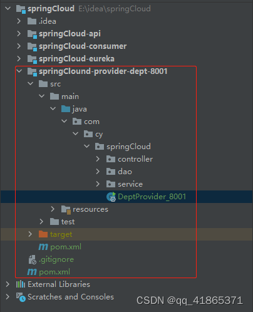Expand the Scratches and Consoles chevron
The image size is (253, 312).
(x=8, y=297)
